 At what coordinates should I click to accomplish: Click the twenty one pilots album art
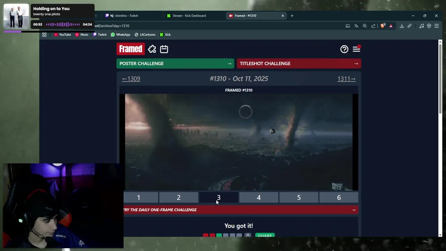click(x=16, y=16)
